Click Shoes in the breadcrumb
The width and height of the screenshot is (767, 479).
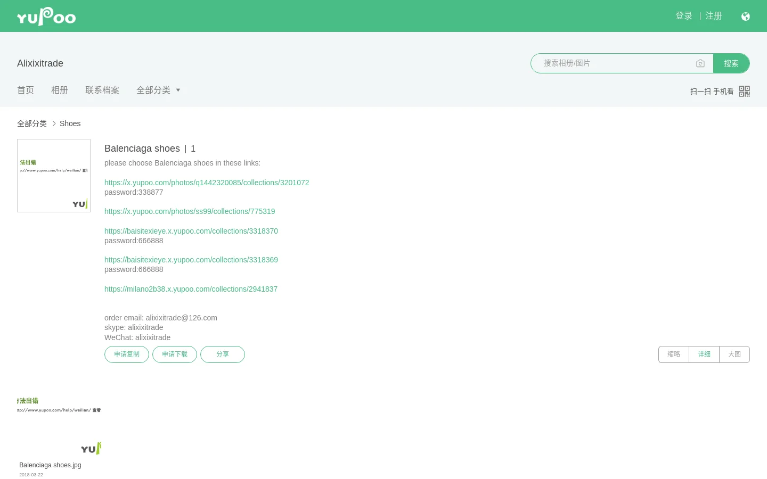point(70,123)
